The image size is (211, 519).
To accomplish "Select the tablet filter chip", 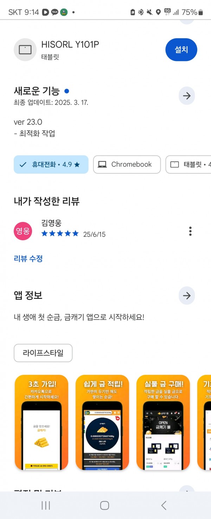I will (188, 165).
